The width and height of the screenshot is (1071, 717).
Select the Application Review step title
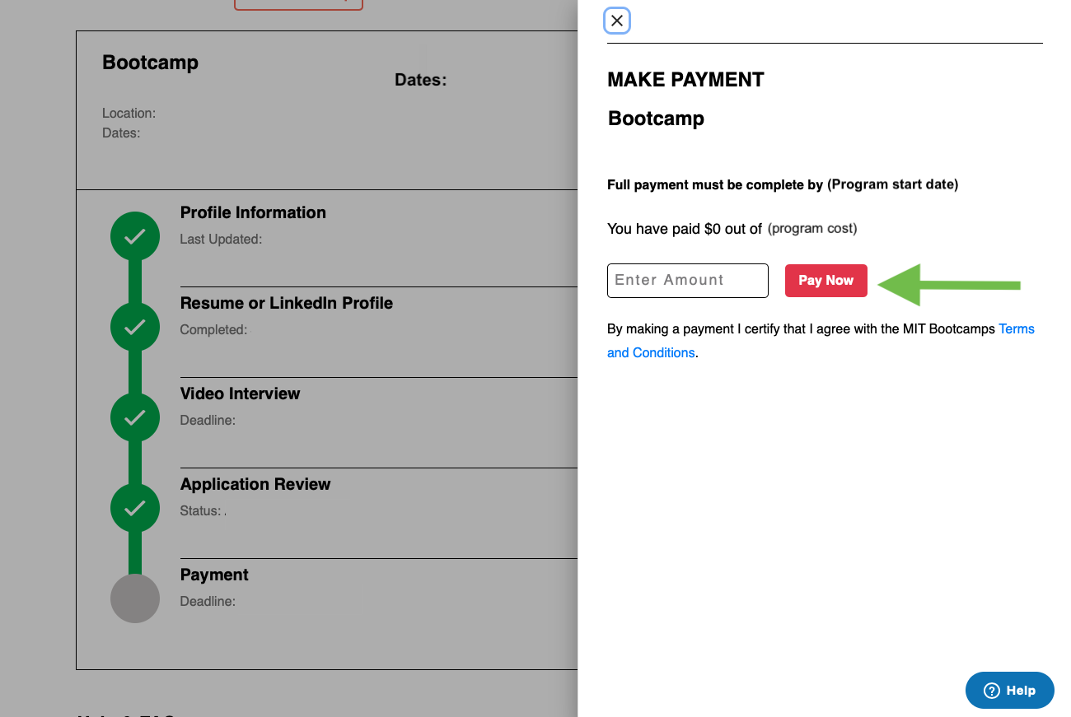(255, 484)
